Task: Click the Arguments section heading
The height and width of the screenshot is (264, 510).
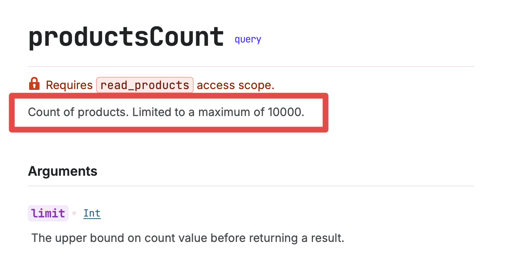Action: 63,171
